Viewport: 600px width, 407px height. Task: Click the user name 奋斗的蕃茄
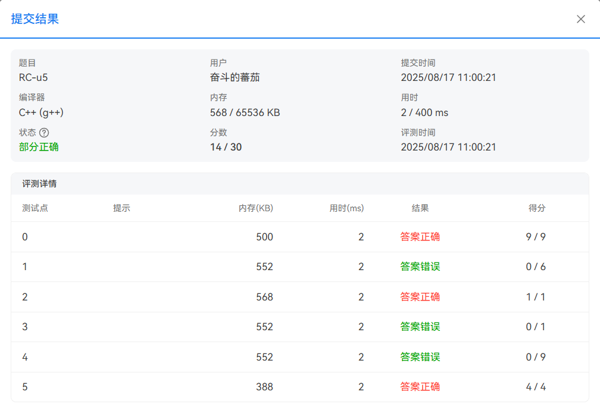pyautogui.click(x=235, y=77)
